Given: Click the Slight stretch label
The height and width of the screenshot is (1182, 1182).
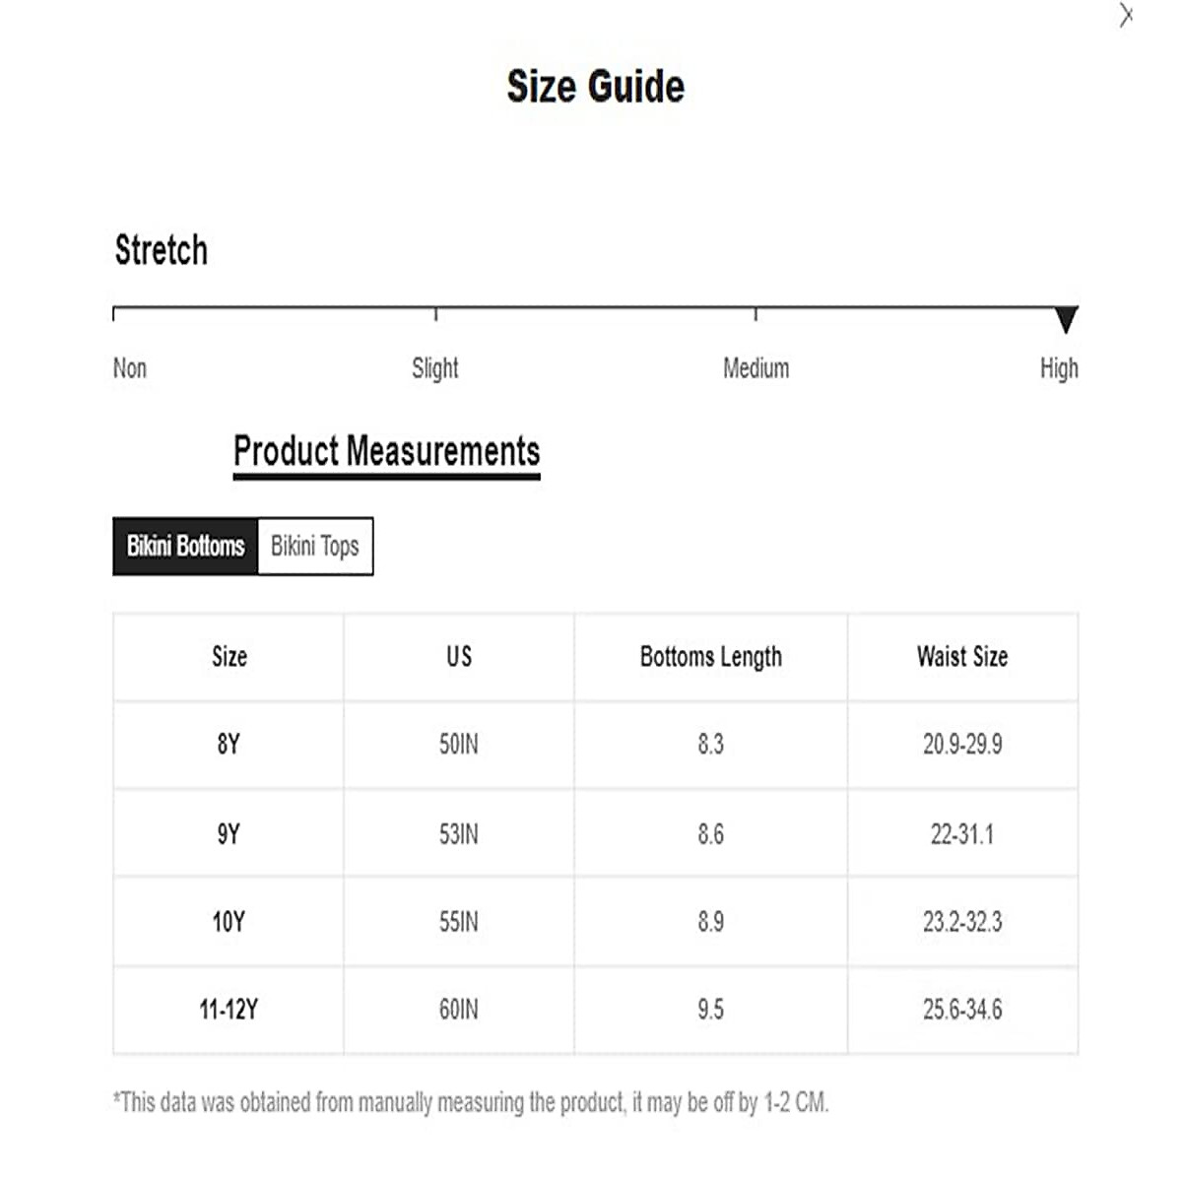Looking at the screenshot, I should tap(434, 368).
